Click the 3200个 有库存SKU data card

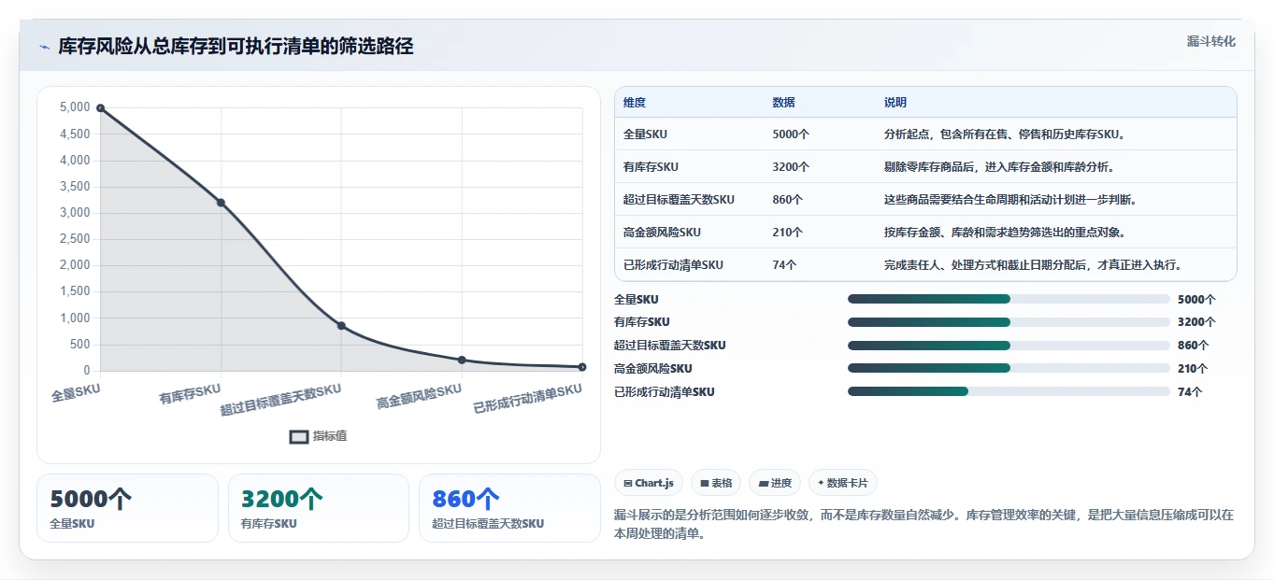pyautogui.click(x=319, y=508)
